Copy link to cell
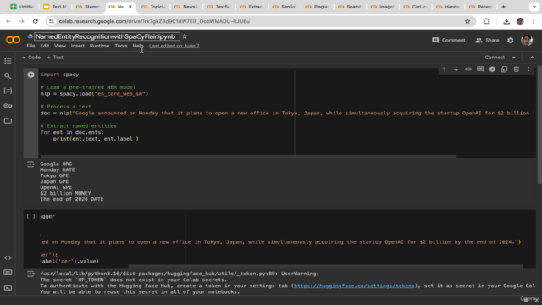Screen dimensions: 542x305 [468, 69]
